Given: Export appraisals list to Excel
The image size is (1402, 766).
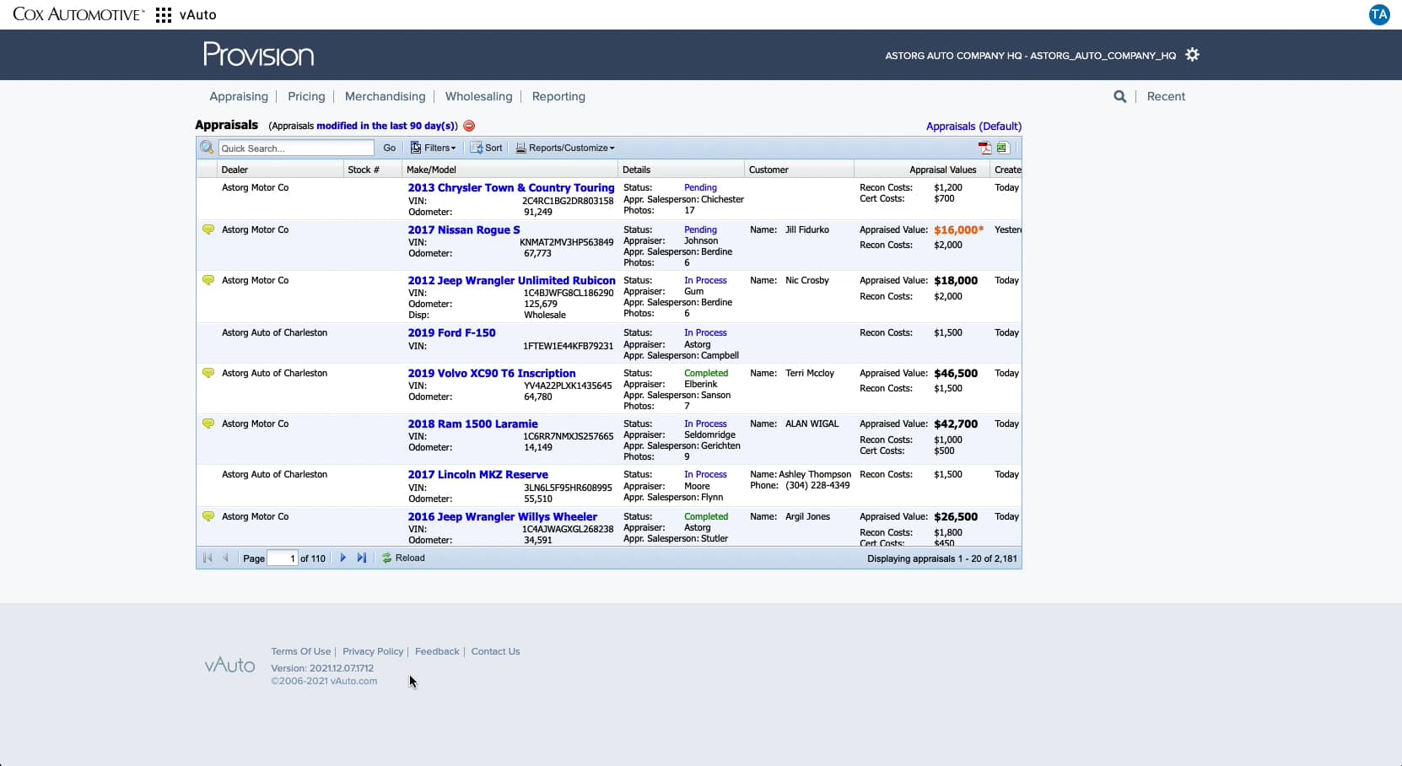Looking at the screenshot, I should (x=1002, y=148).
